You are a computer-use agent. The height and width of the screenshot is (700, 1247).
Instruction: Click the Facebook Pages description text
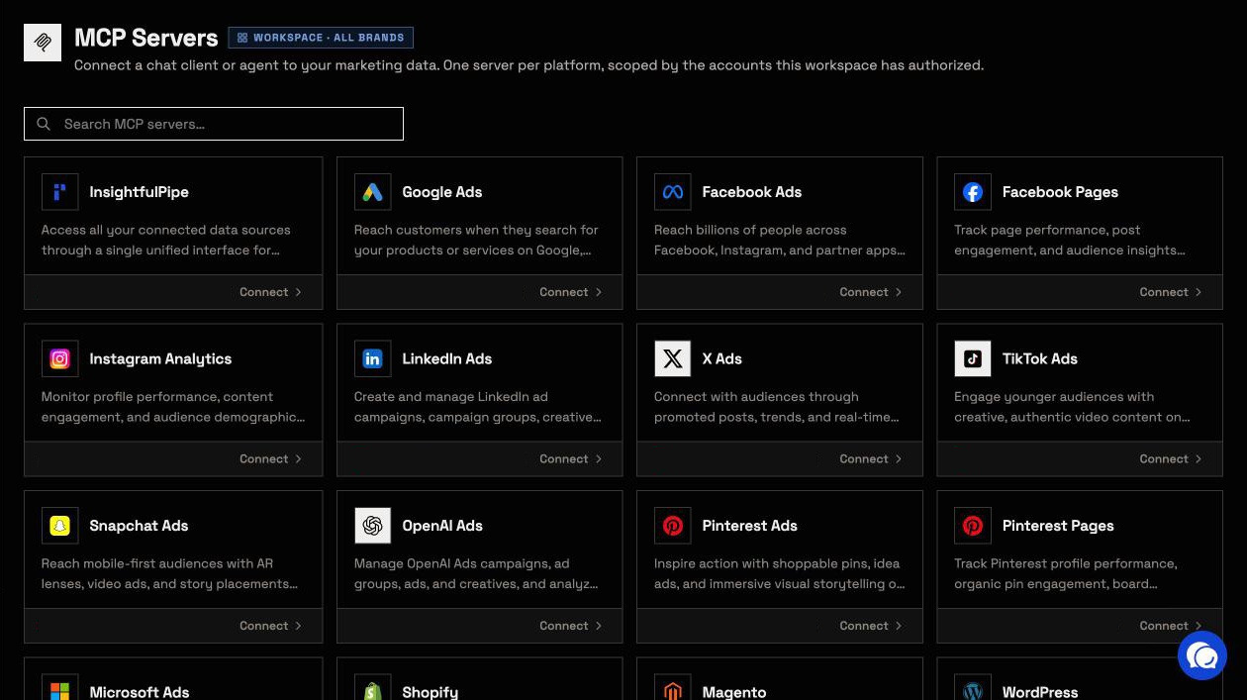pyautogui.click(x=1070, y=240)
